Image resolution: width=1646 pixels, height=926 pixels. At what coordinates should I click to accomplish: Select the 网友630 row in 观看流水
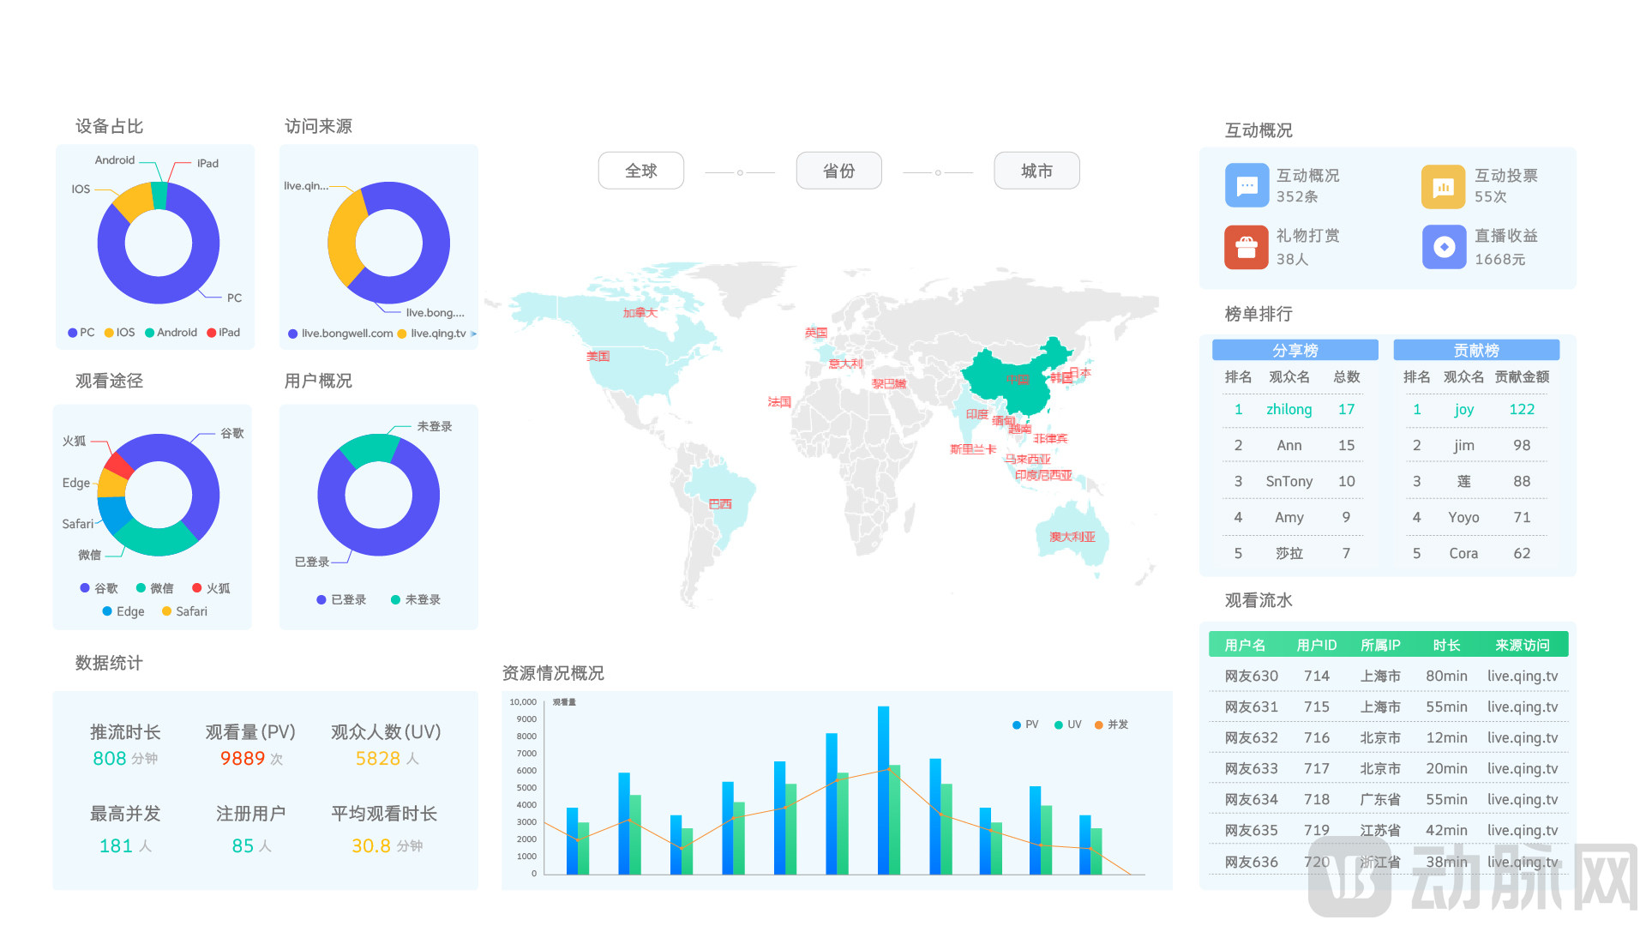pyautogui.click(x=1389, y=676)
